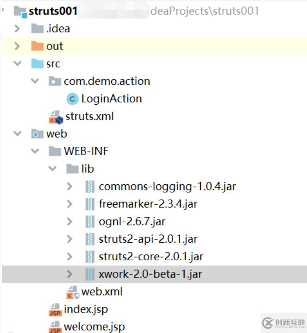This screenshot has height=333, width=307.
Task: Open the LoginAction class
Action: click(x=112, y=99)
